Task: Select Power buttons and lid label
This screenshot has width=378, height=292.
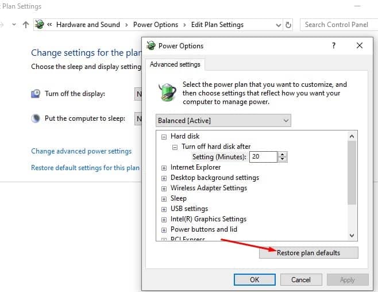Action: (x=204, y=229)
